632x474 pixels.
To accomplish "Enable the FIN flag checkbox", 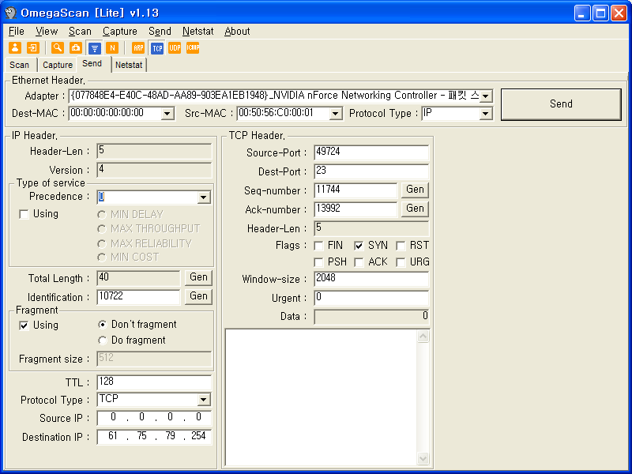I will pos(319,246).
